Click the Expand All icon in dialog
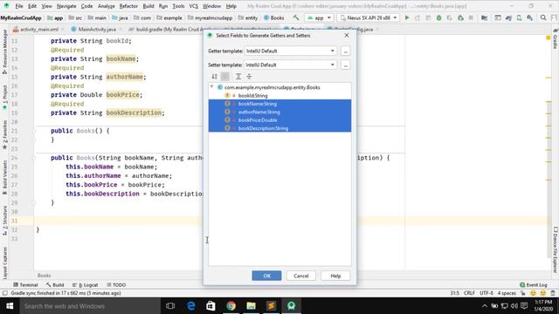The height and width of the screenshot is (314, 559). point(238,76)
